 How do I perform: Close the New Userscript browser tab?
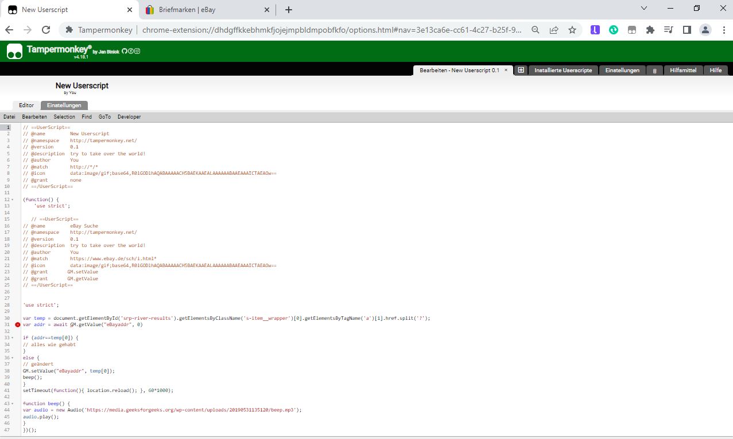click(x=129, y=10)
